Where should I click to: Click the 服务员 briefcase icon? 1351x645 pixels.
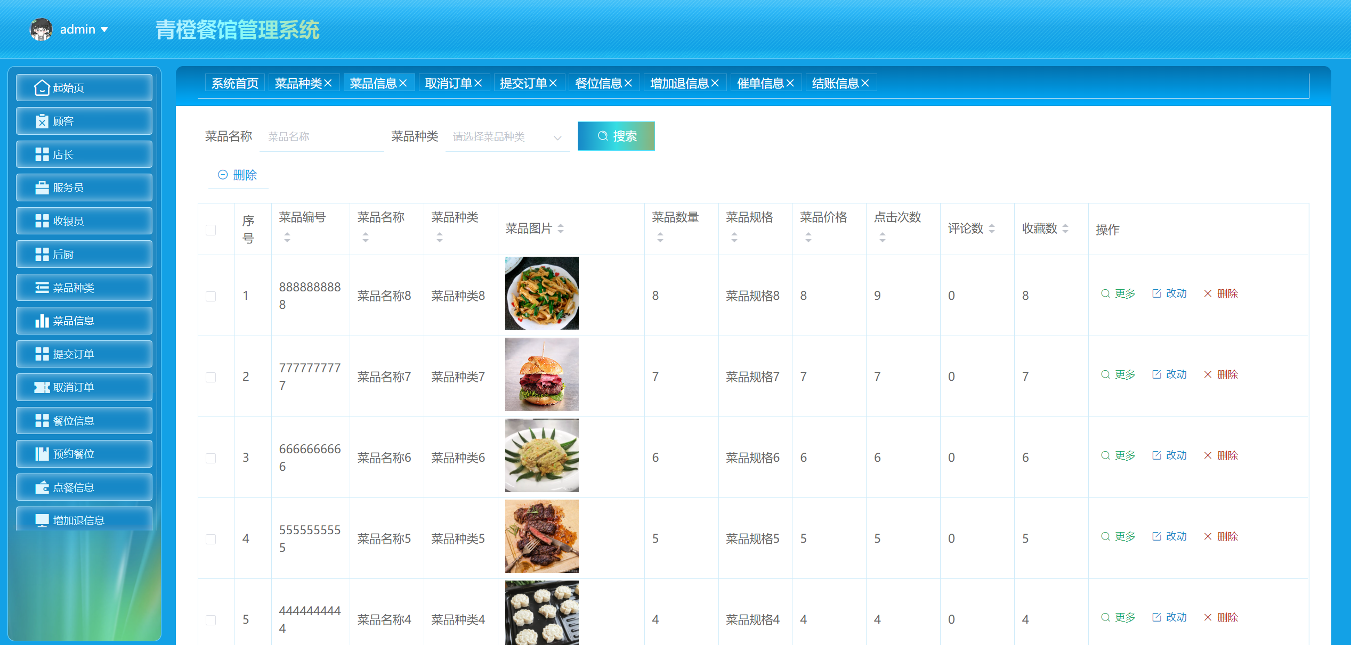[42, 187]
